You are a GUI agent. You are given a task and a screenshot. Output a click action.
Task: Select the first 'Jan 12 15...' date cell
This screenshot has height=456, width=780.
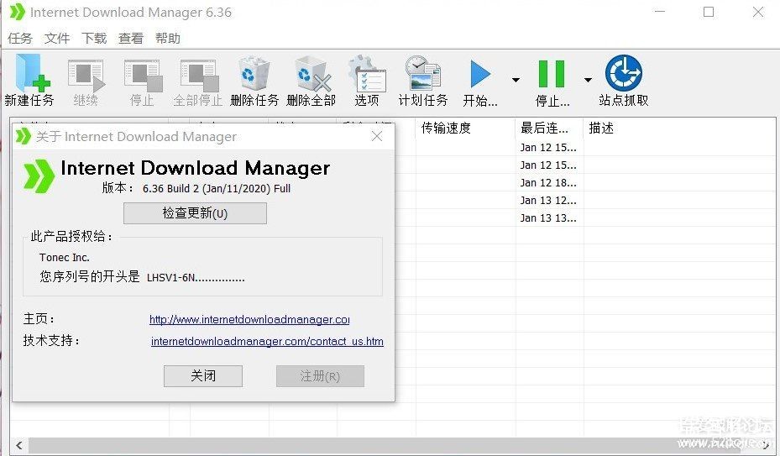[548, 147]
